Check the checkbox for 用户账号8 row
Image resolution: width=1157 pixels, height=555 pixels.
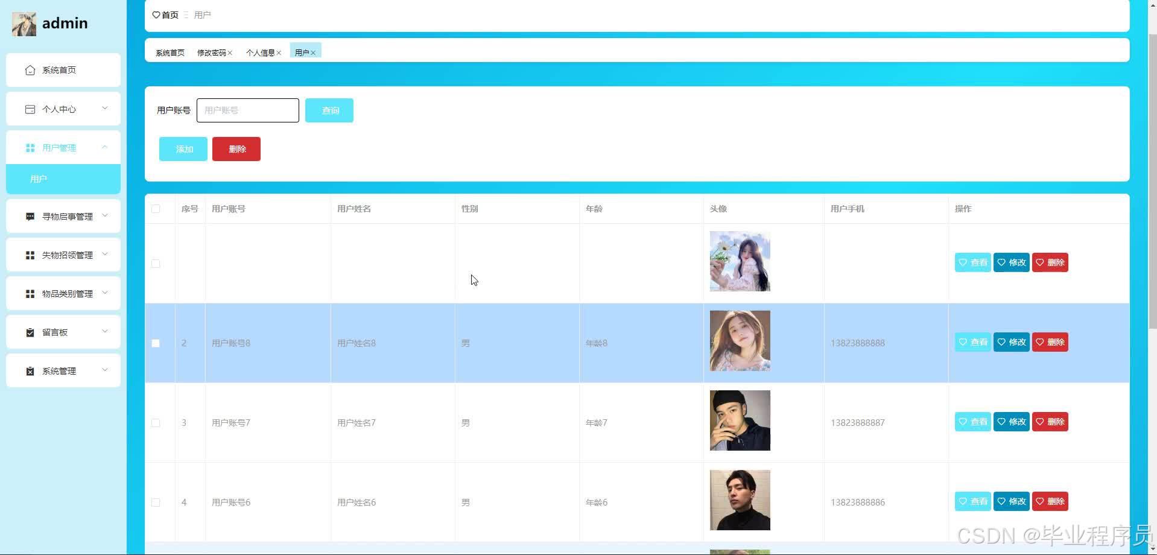(156, 343)
